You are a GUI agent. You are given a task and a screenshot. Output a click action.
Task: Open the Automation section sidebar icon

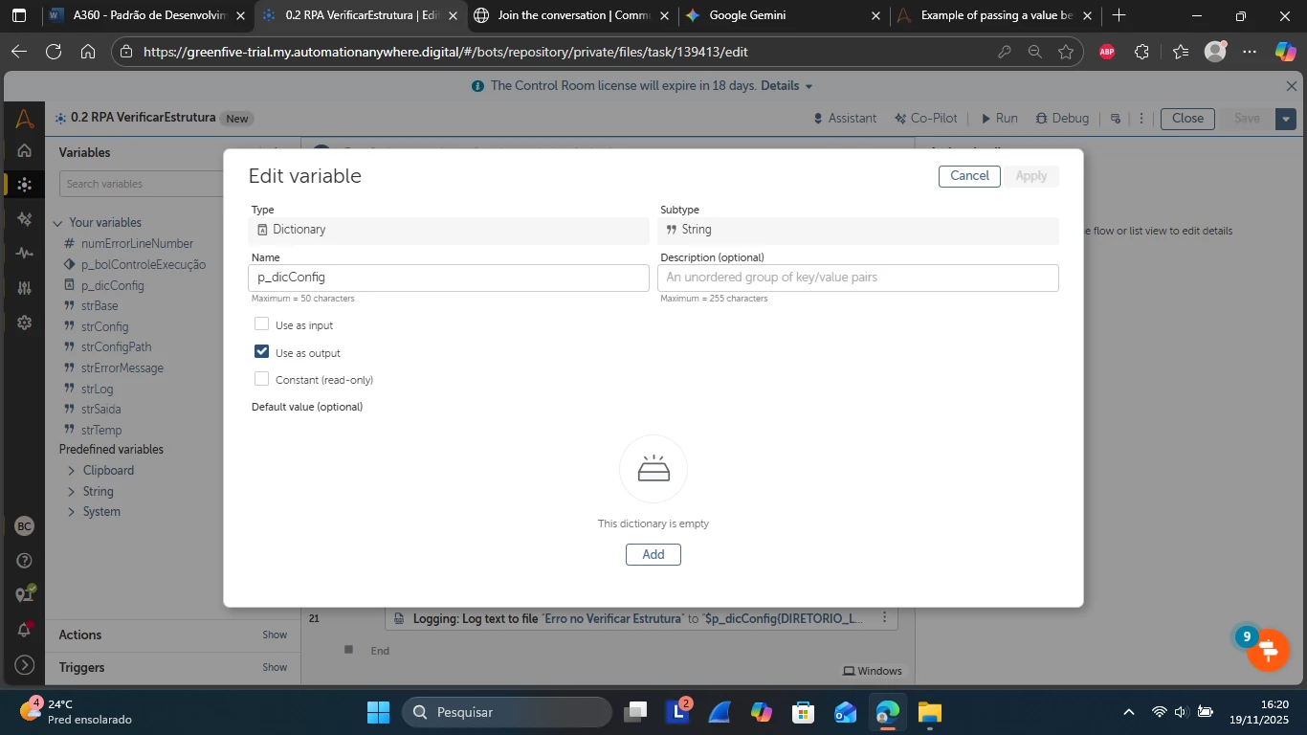25,185
